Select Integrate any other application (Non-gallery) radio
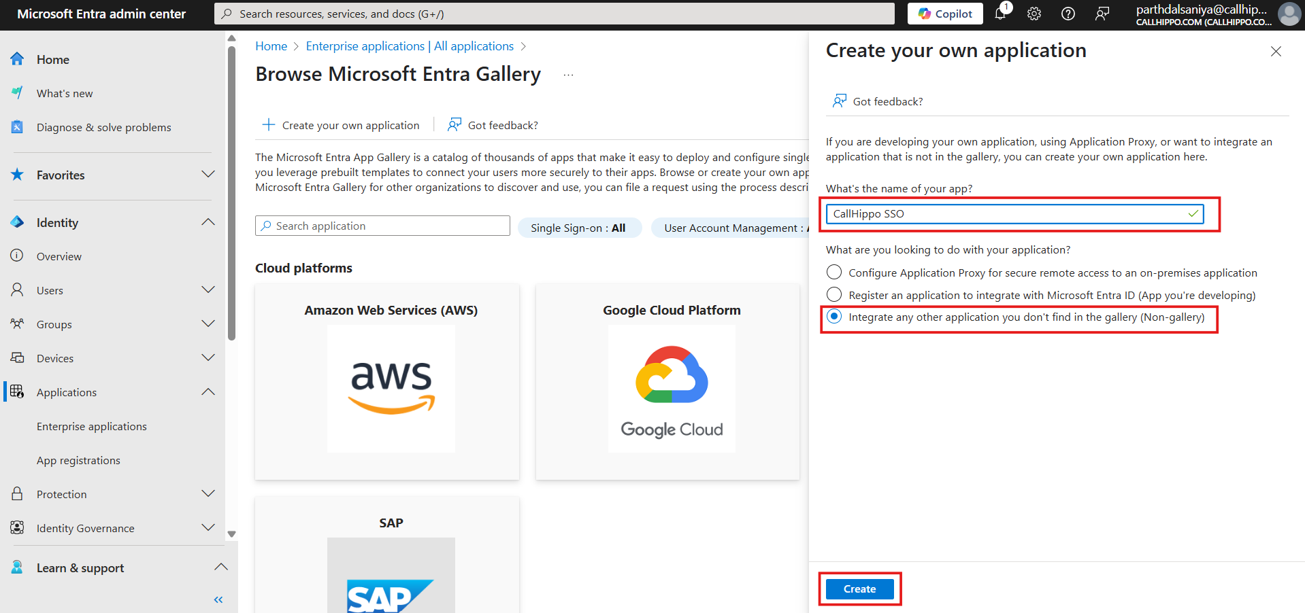The image size is (1305, 613). coord(834,317)
